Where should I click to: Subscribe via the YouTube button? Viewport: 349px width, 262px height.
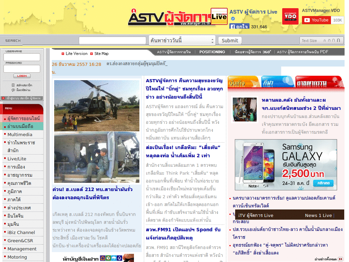click(316, 20)
